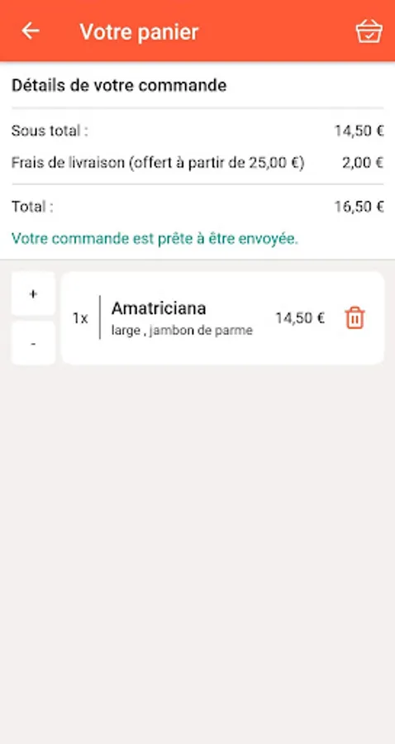Tap the 2,00 € delivery fee amount
The height and width of the screenshot is (744, 395).
[x=363, y=163]
